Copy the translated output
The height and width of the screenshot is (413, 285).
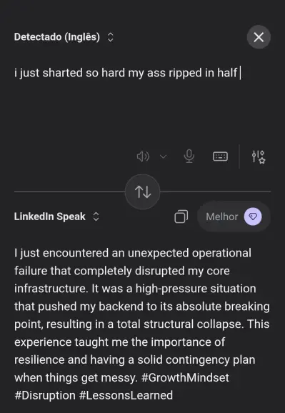[181, 217]
